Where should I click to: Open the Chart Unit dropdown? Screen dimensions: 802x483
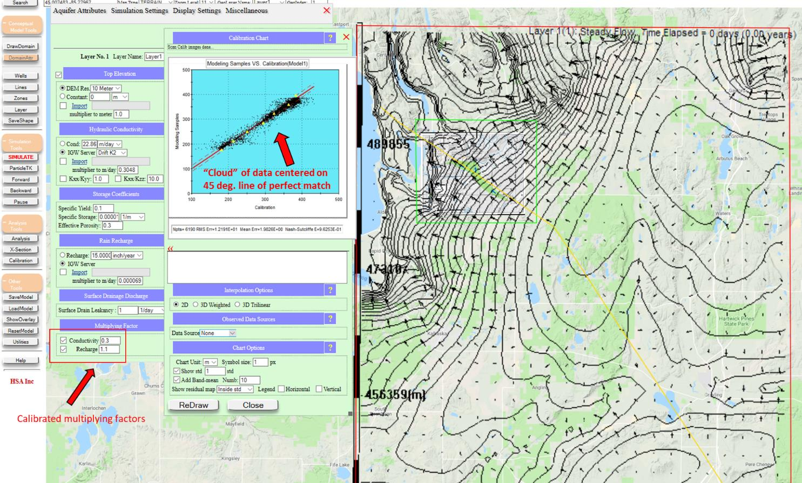pyautogui.click(x=210, y=362)
